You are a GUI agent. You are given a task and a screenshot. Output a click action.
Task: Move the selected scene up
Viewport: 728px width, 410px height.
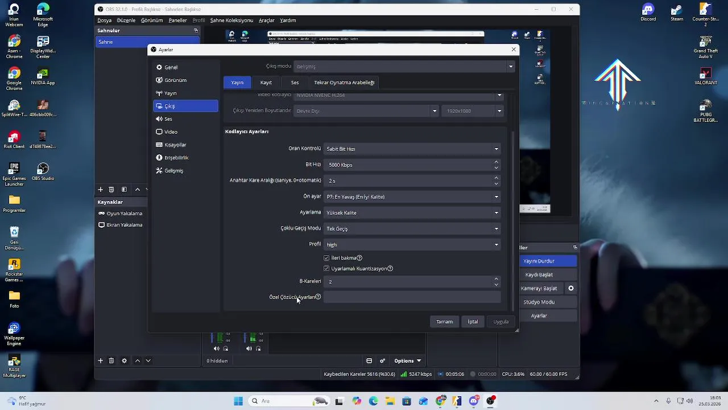click(137, 189)
